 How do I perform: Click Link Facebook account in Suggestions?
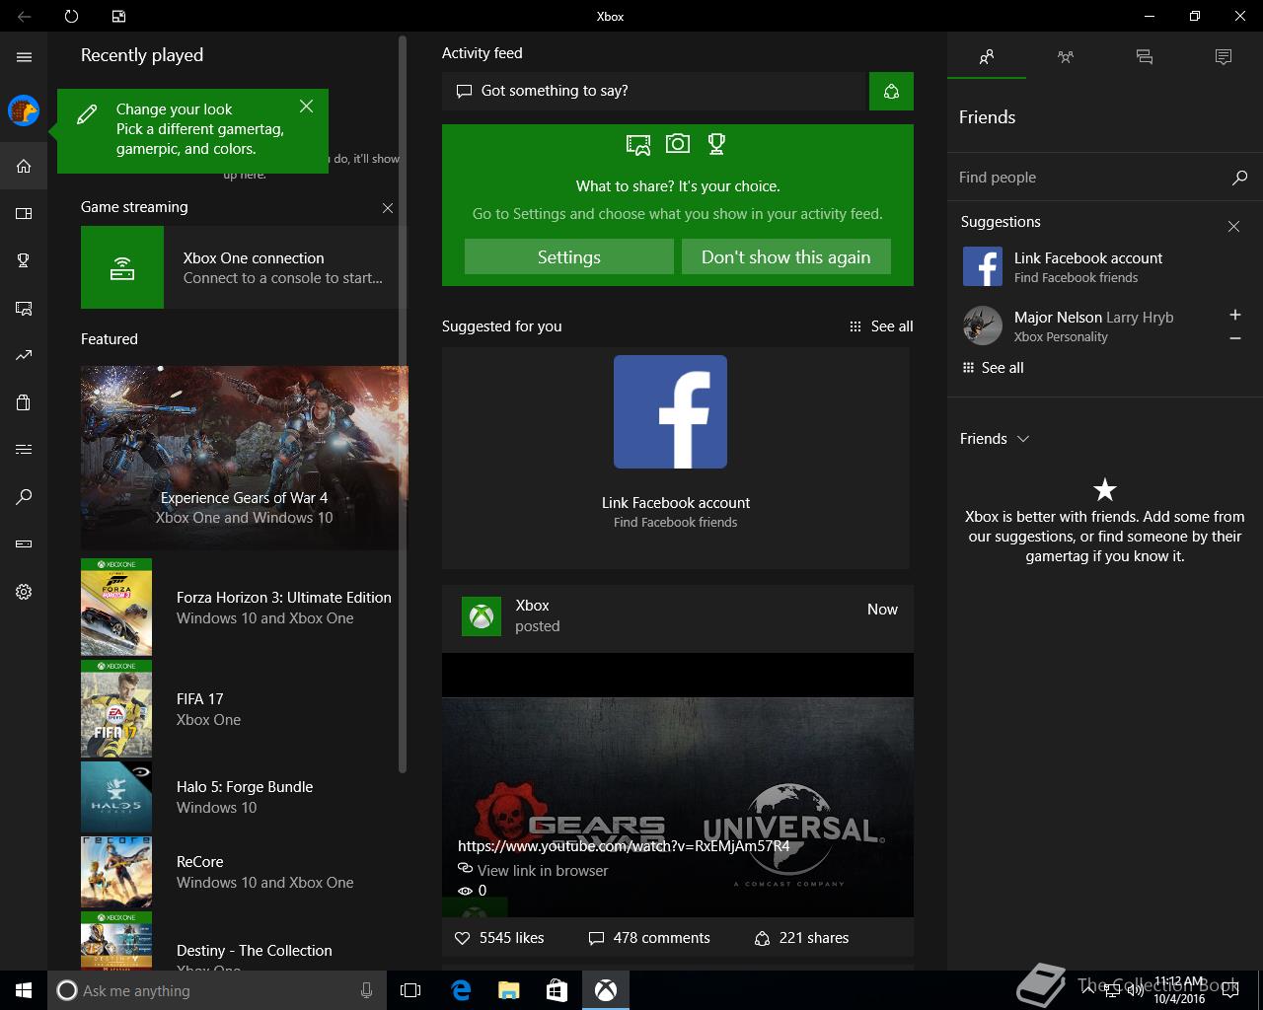(x=1088, y=267)
